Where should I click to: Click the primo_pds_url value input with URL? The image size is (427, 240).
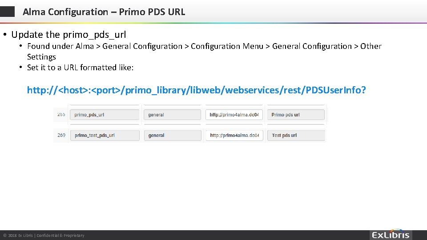(234, 115)
